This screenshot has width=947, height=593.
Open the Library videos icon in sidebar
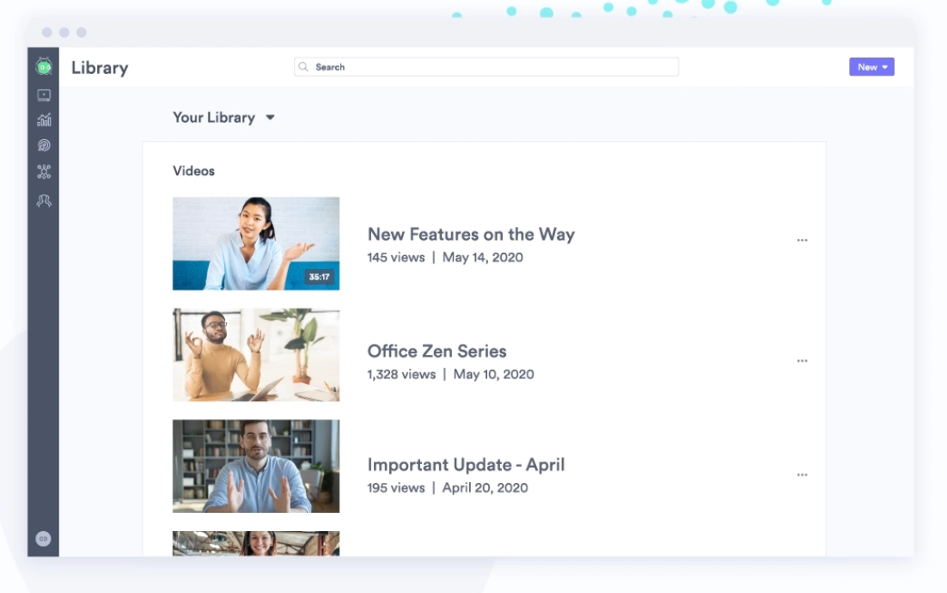coord(42,94)
